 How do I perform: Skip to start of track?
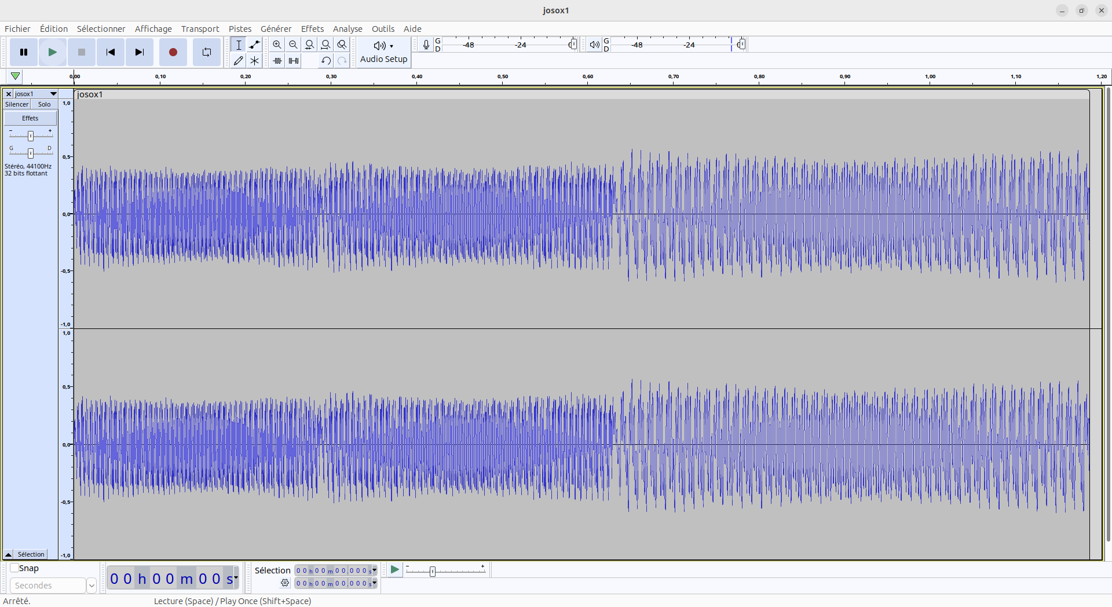[111, 52]
